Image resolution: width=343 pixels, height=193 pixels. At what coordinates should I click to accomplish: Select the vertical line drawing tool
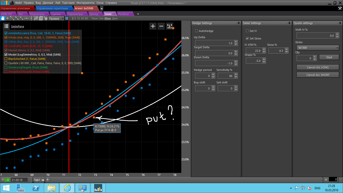(x=31, y=18)
